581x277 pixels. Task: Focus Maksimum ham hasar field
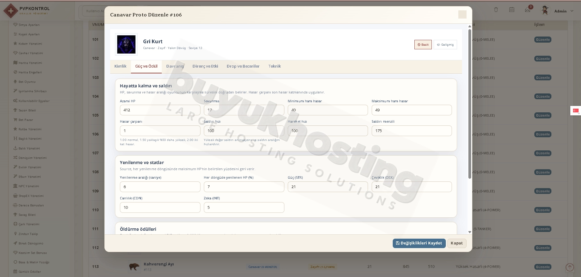(x=412, y=110)
